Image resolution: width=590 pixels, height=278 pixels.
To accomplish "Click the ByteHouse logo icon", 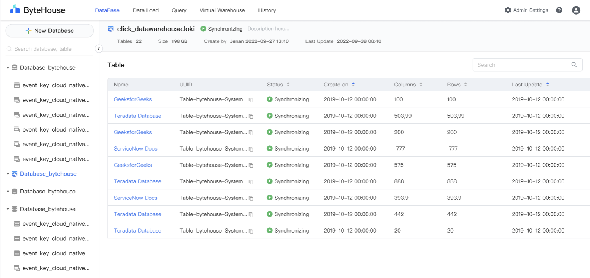I will [15, 10].
